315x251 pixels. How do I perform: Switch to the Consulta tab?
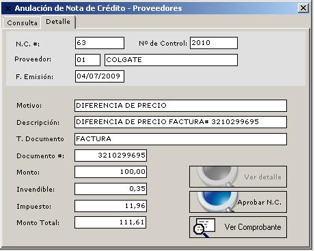click(22, 23)
